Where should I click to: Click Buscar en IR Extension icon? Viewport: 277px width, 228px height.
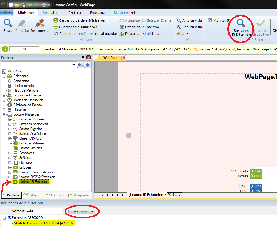[240, 23]
